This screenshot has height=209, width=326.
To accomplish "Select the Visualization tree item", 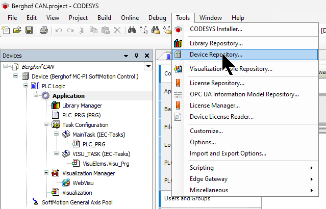I will tap(77, 193).
